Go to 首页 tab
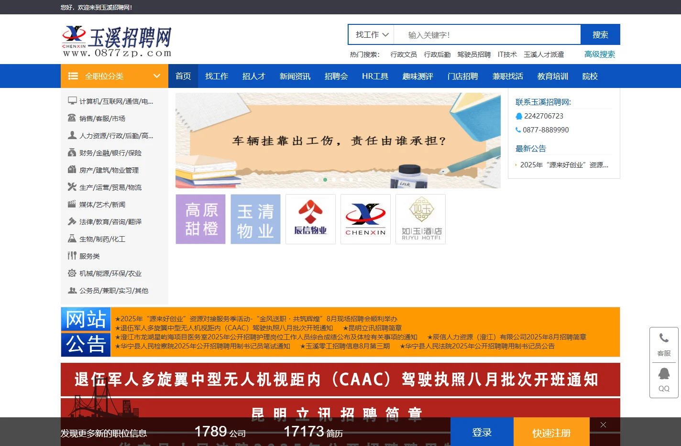This screenshot has width=681, height=446. (x=183, y=76)
